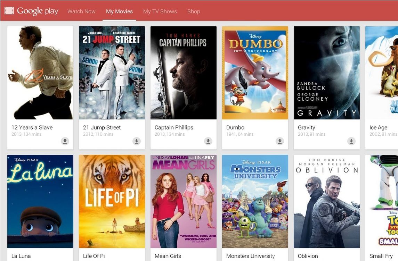Open the Ice Age poster
The height and width of the screenshot is (261, 398).
(382, 73)
